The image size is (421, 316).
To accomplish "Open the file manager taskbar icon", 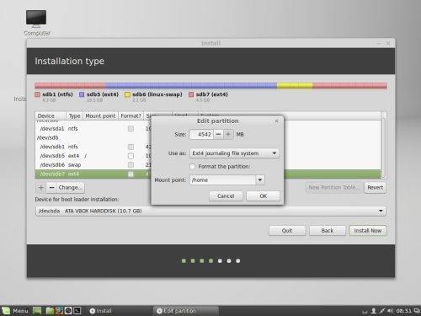I will point(50,311).
